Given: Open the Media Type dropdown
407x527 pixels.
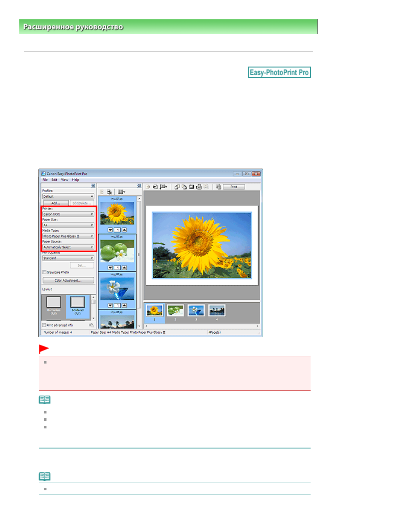Looking at the screenshot, I should (68, 236).
